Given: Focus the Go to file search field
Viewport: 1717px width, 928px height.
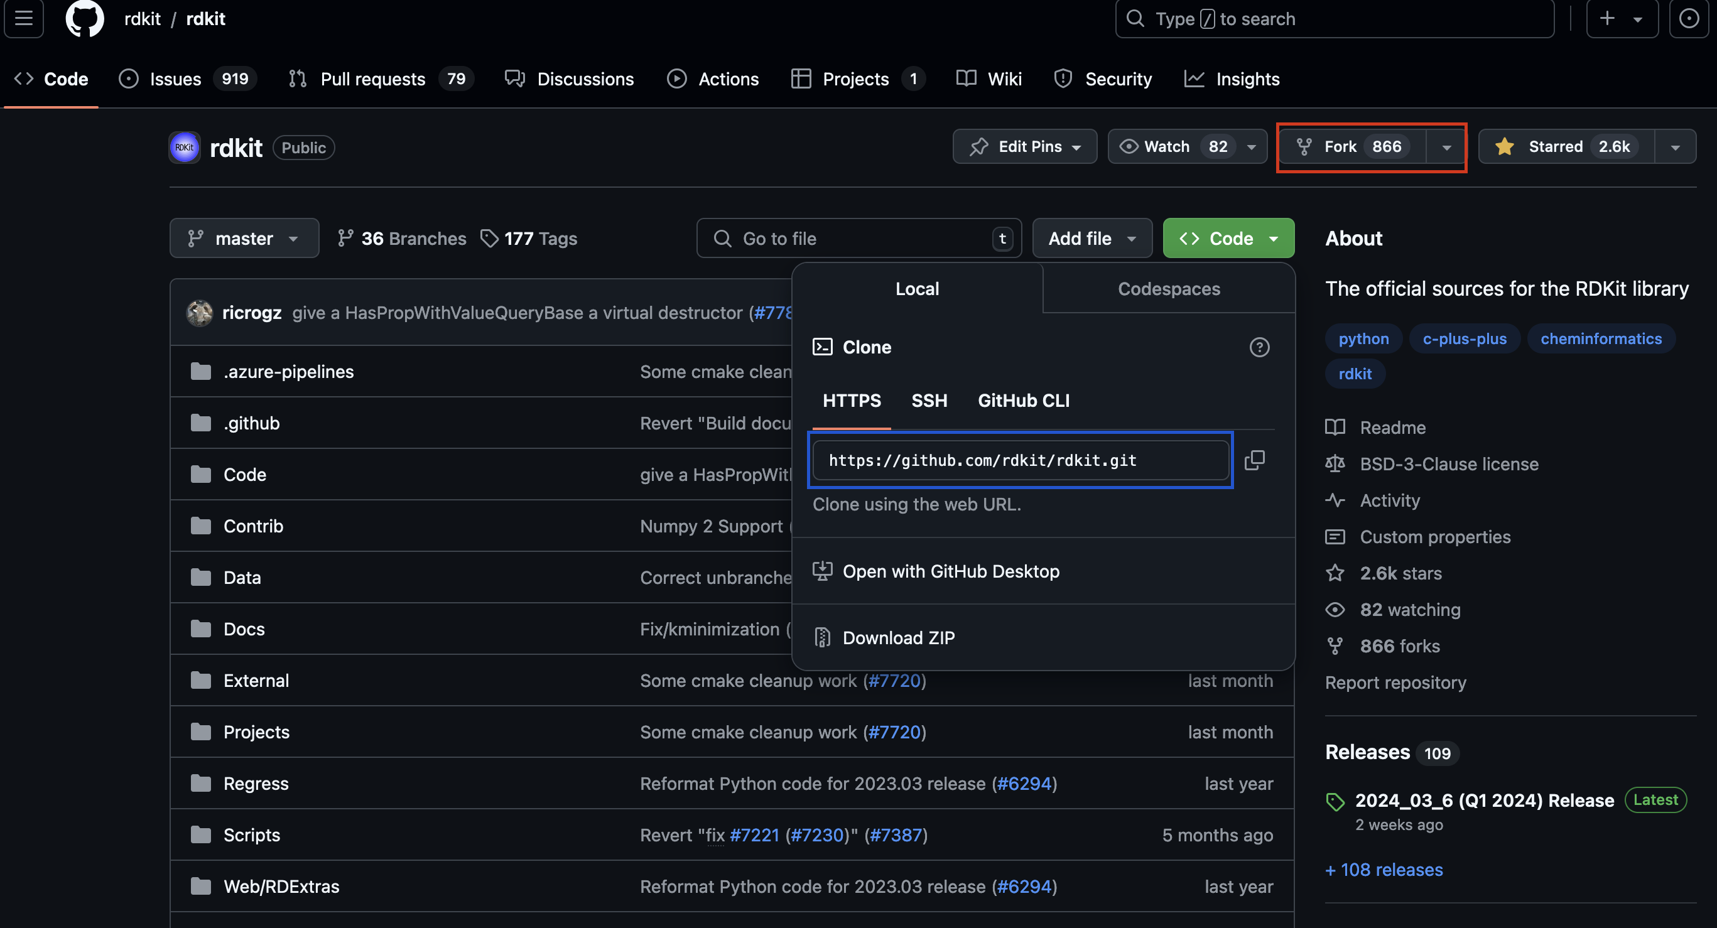Looking at the screenshot, I should (x=859, y=239).
